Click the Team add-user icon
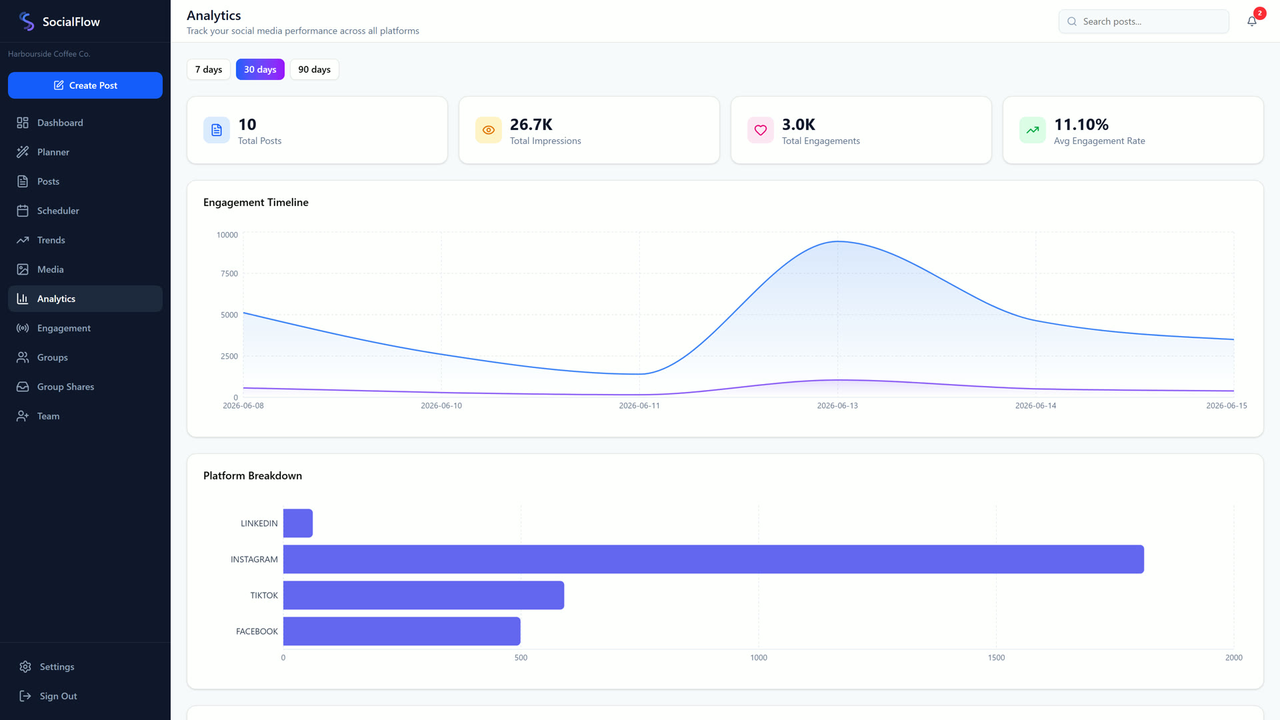Viewport: 1280px width, 720px height. pyautogui.click(x=23, y=416)
